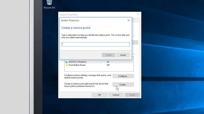
Task: Click the Apply button in System Properties
Action: pyautogui.click(x=132, y=95)
